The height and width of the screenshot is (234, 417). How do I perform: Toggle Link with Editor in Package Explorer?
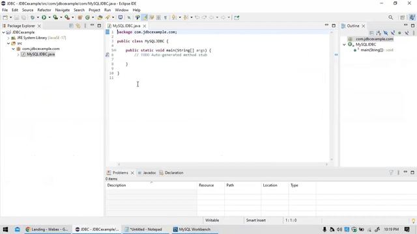click(78, 26)
